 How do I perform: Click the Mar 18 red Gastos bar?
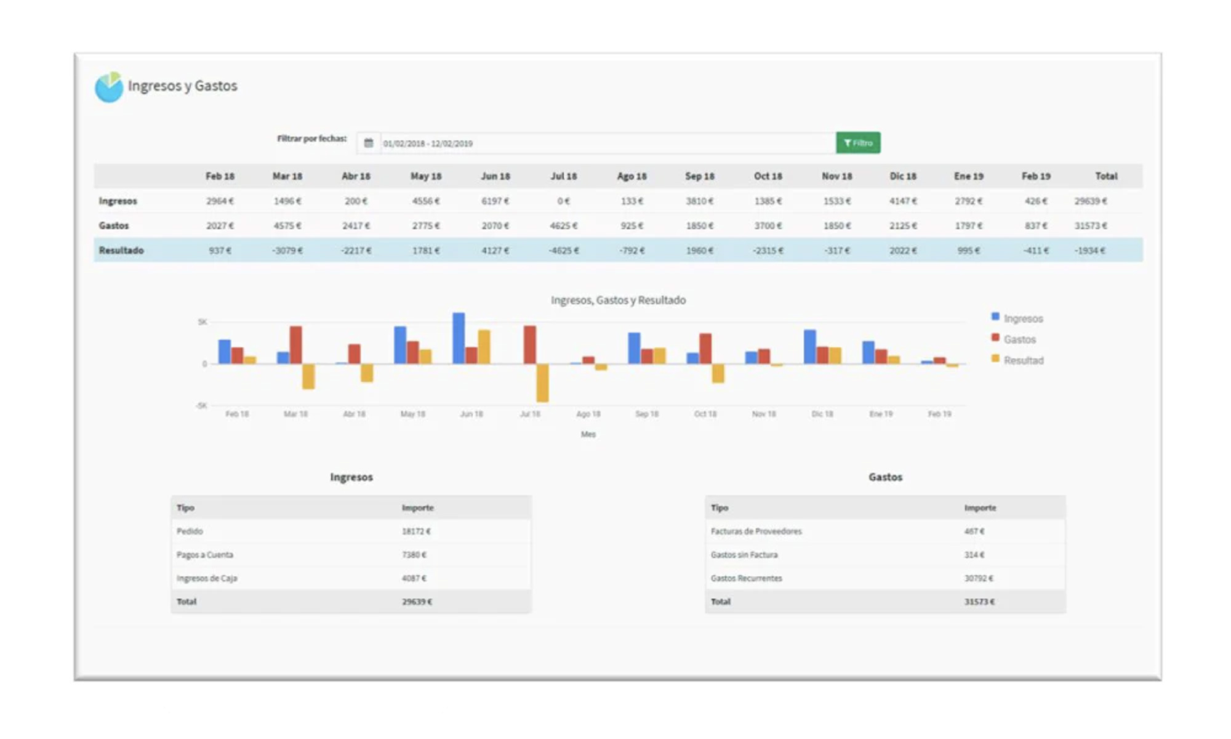[x=295, y=345]
